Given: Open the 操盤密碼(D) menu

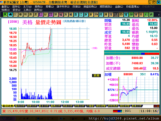Looking at the screenshot, I should point(90,7).
